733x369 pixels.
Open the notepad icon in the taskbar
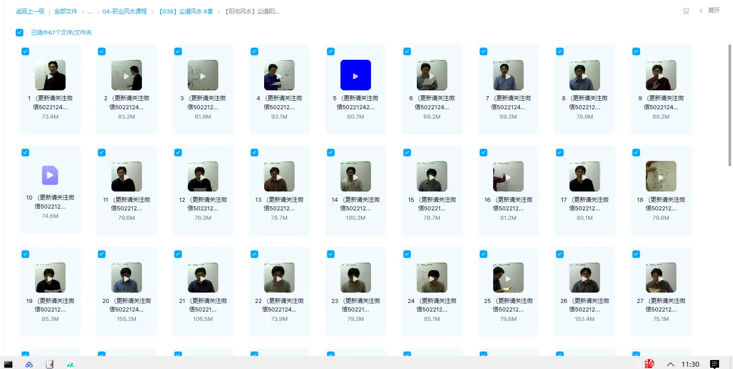(x=49, y=365)
